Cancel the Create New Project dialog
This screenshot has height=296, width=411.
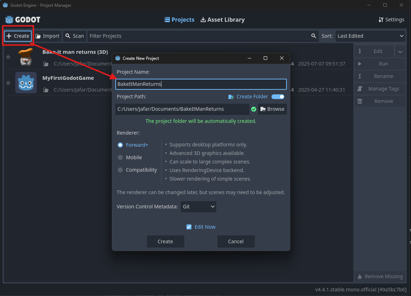[x=236, y=242]
